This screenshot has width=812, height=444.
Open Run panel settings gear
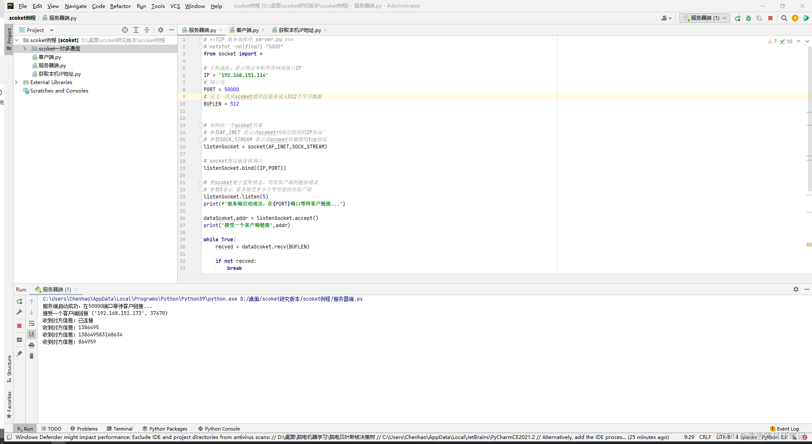[x=796, y=289]
